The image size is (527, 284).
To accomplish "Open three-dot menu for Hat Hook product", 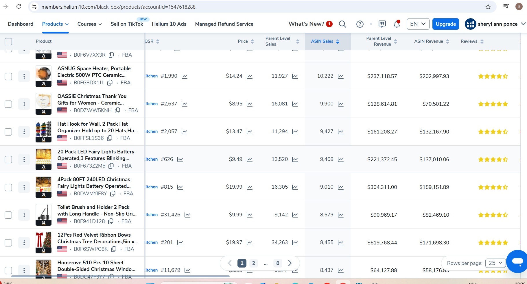I will point(24,132).
